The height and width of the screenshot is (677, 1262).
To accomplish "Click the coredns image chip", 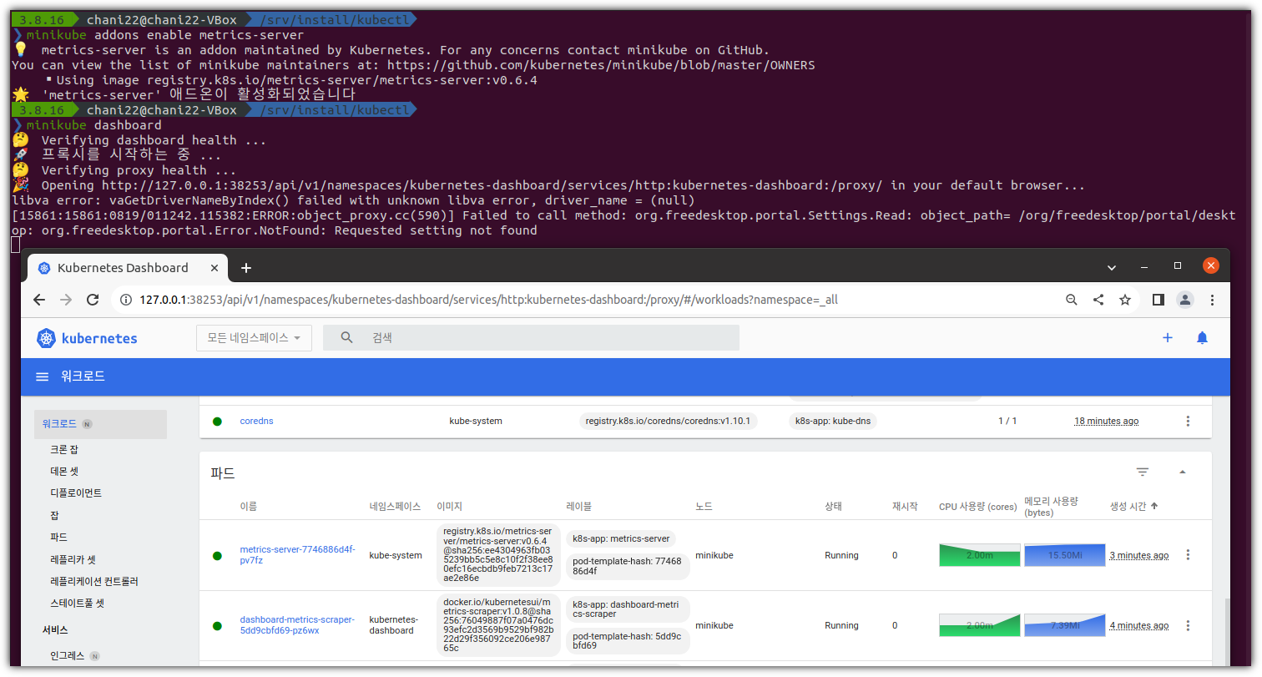I will [668, 421].
